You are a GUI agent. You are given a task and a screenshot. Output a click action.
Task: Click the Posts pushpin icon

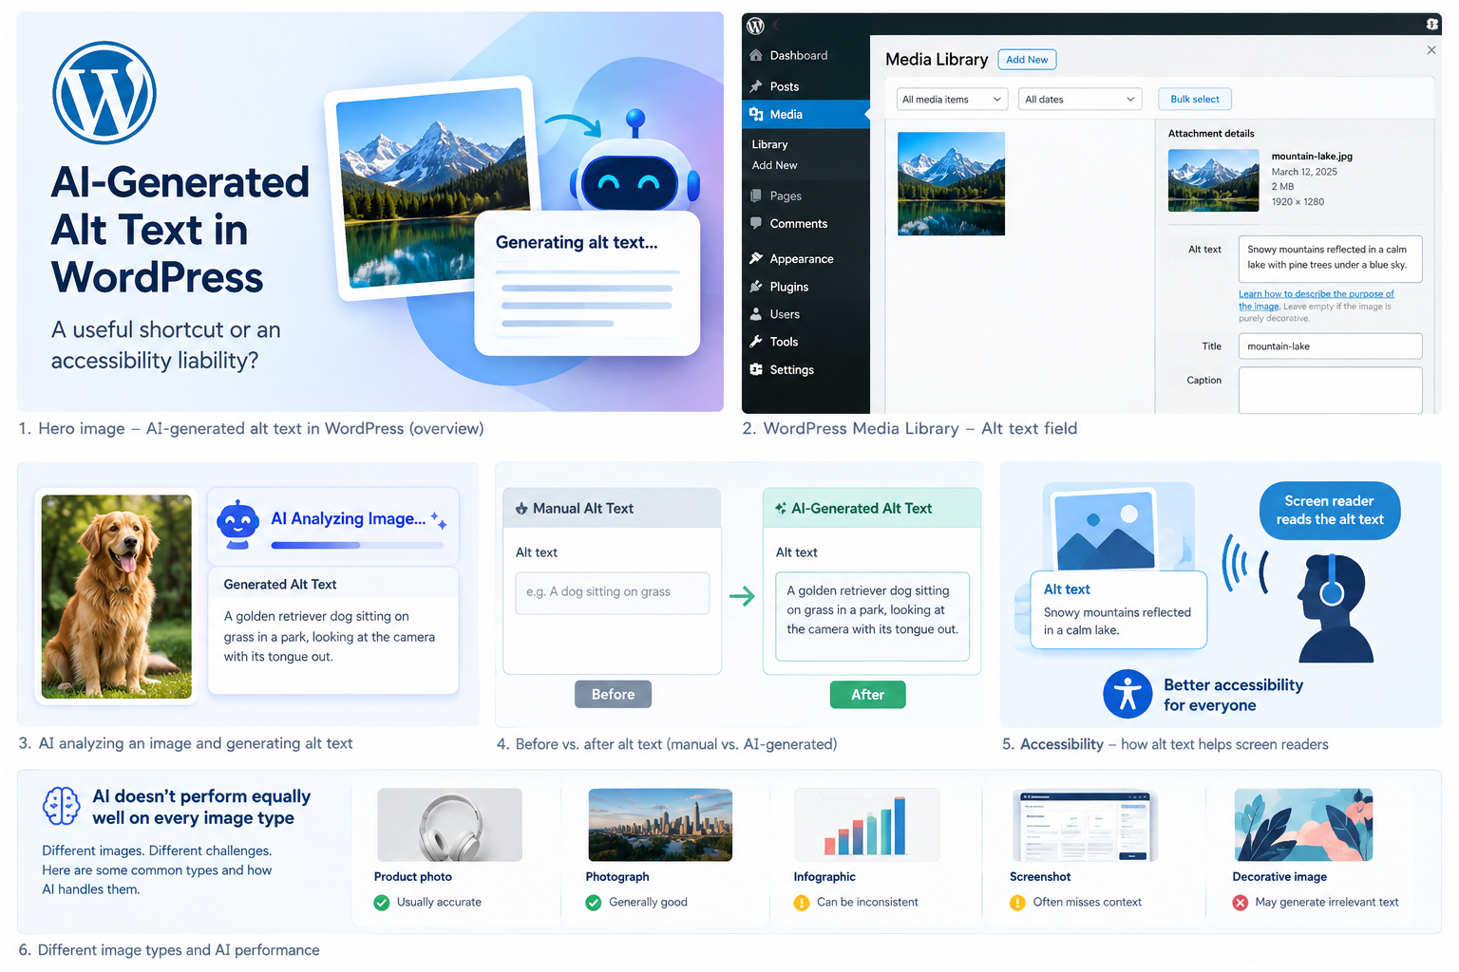756,86
